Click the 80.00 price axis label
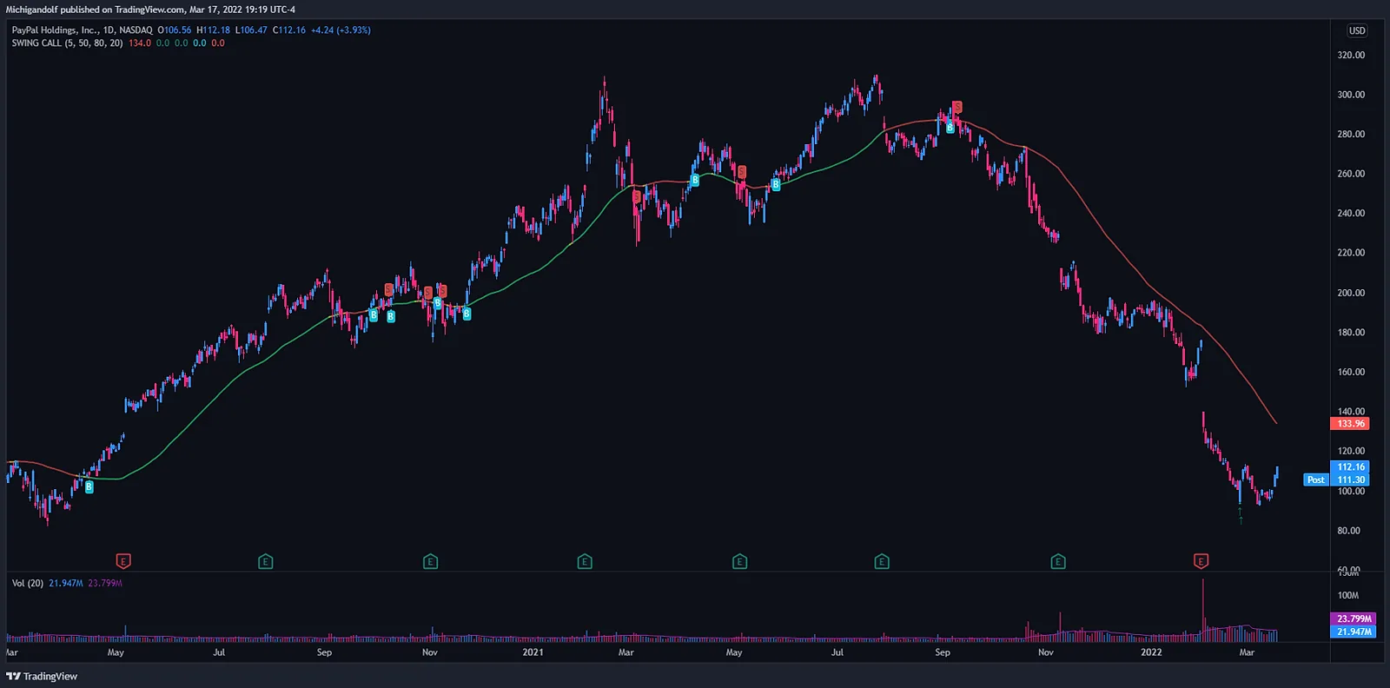The height and width of the screenshot is (688, 1390). 1348,531
